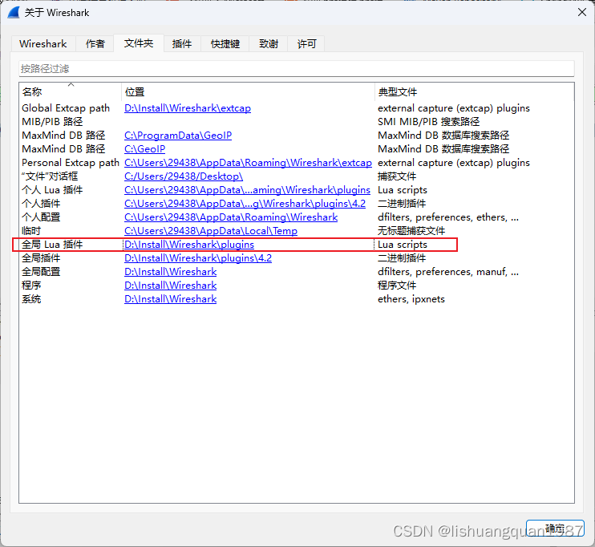Open the C:\ProgramData\GeoIP path link
Viewport: 595px width, 547px height.
tap(178, 136)
